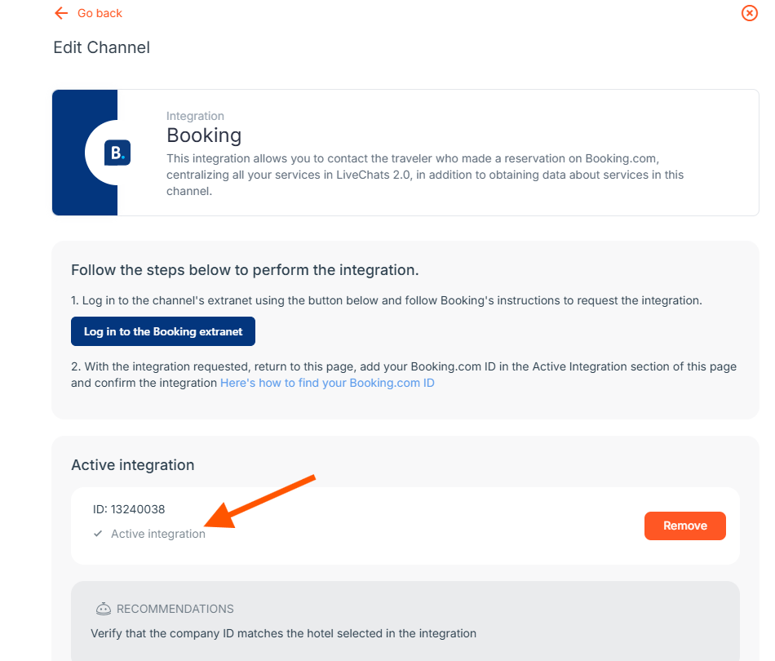Click the bell icon next to RECOMMENDATIONS

(104, 609)
